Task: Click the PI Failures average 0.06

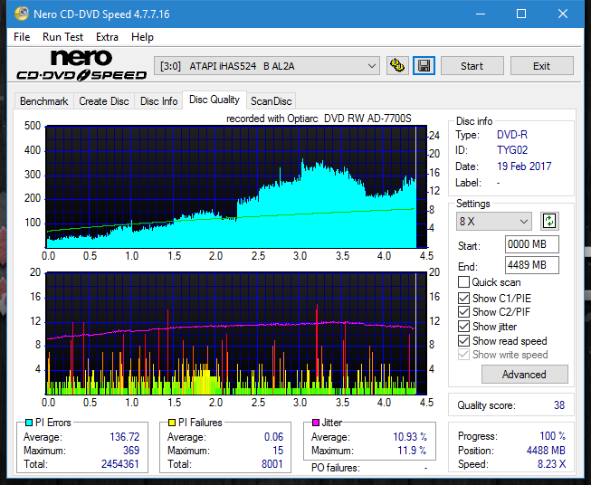Action: coord(273,437)
